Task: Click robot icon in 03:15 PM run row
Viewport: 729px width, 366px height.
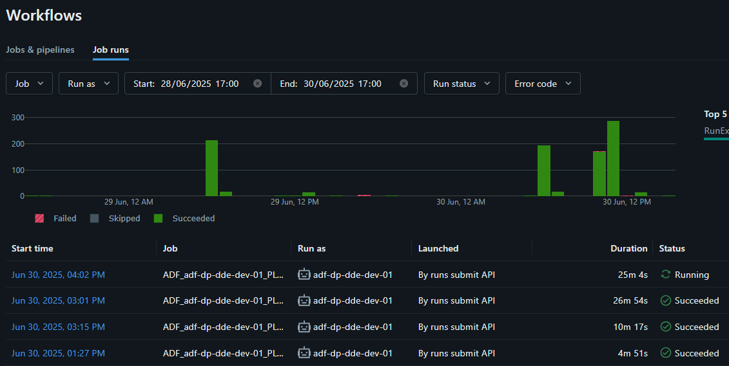Action: pyautogui.click(x=304, y=327)
